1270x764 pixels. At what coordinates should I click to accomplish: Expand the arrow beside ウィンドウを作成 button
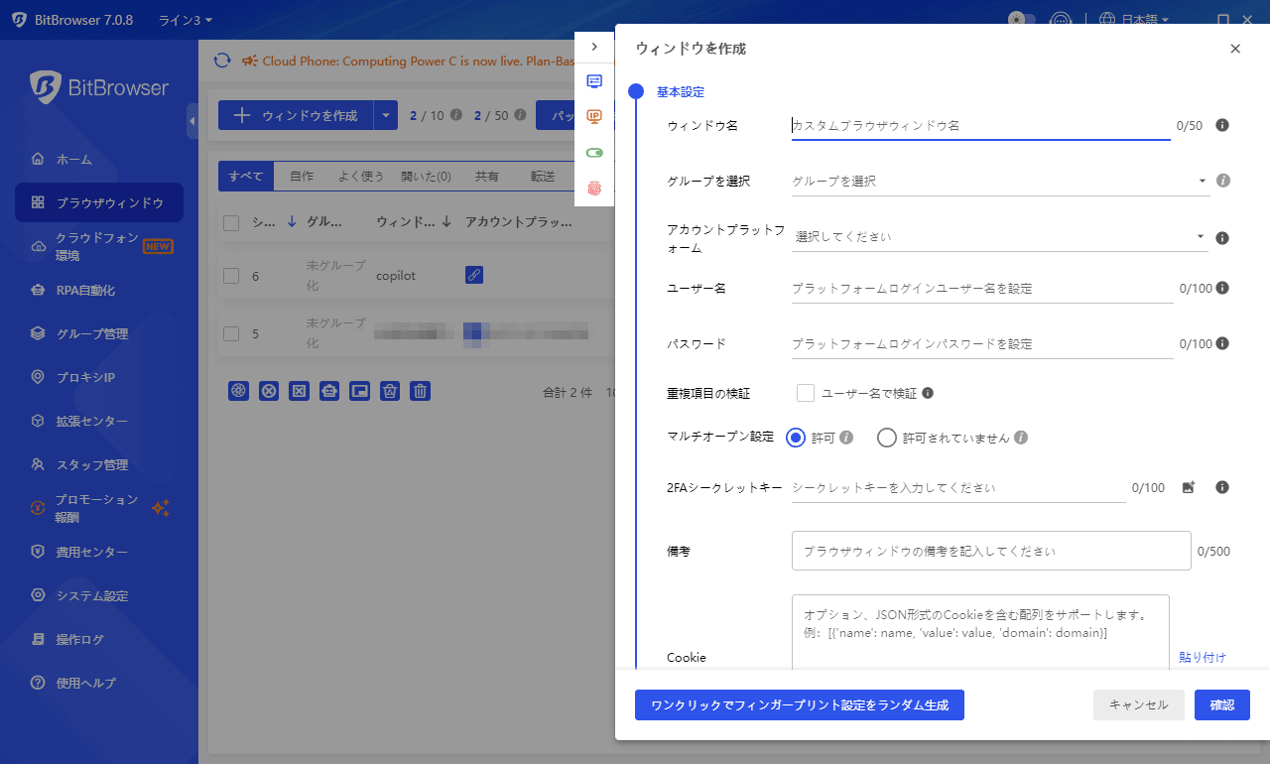pos(385,115)
